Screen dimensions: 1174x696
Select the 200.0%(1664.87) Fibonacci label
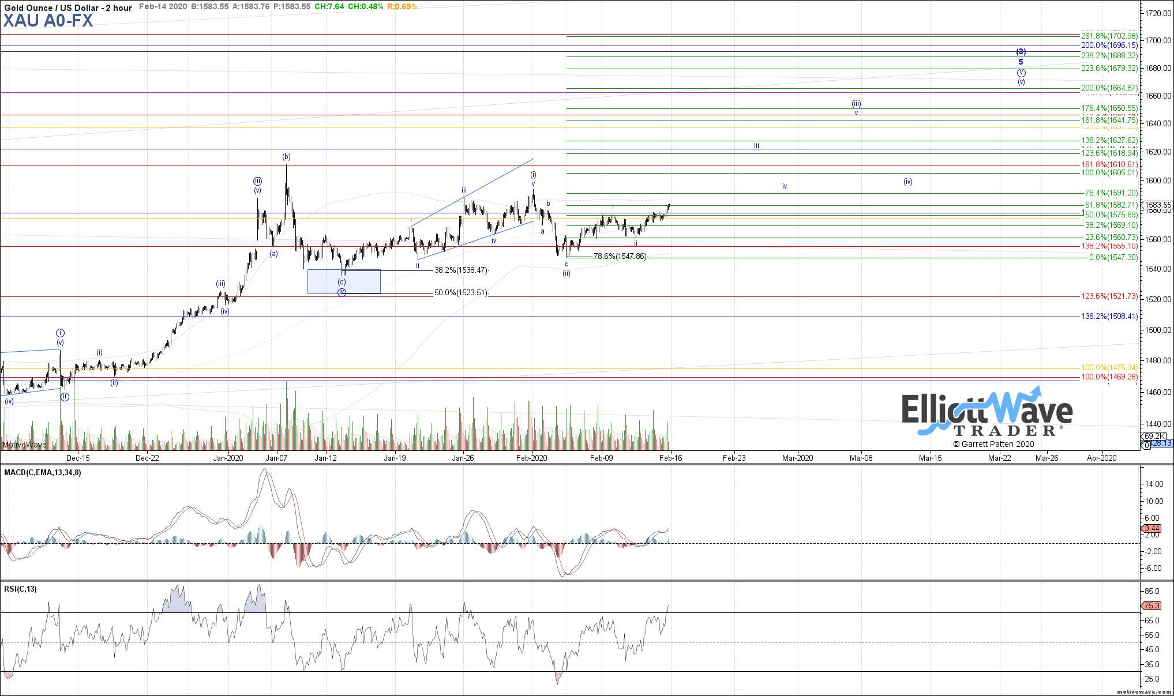(x=1109, y=88)
